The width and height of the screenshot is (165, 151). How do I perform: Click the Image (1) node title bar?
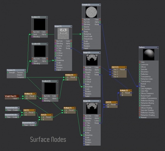coord(63,26)
